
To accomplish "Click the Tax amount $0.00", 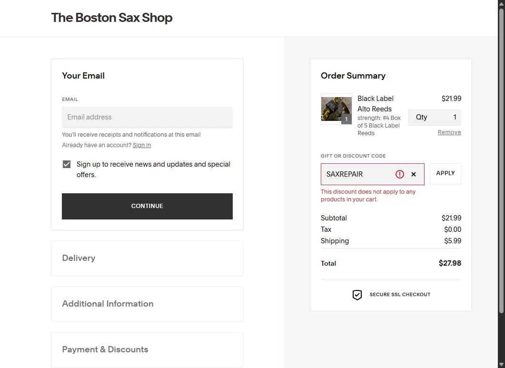I will click(453, 229).
